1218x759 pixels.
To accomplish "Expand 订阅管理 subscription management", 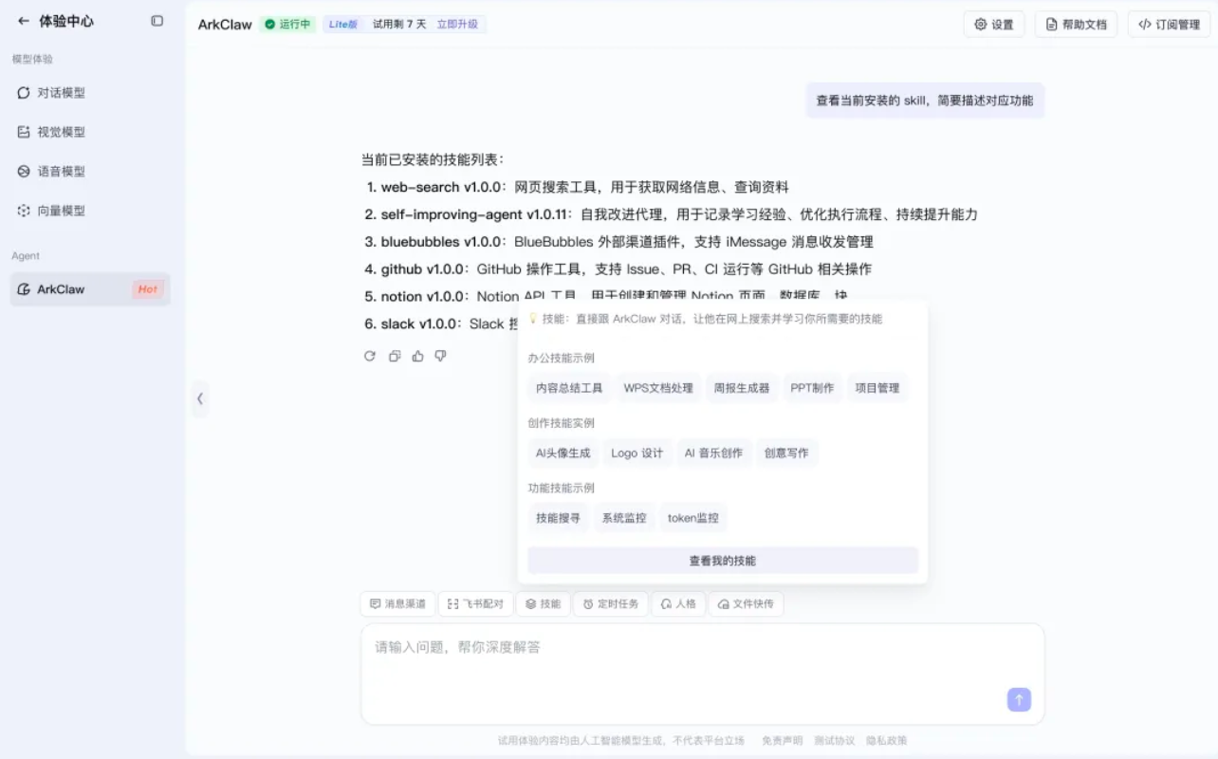I will coord(1168,24).
